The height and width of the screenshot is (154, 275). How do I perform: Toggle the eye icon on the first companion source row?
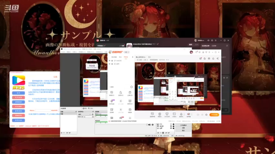110,61
